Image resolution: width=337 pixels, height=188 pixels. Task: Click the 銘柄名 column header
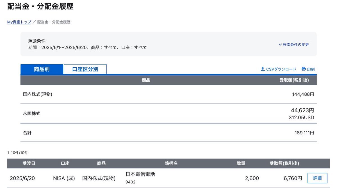(171, 163)
